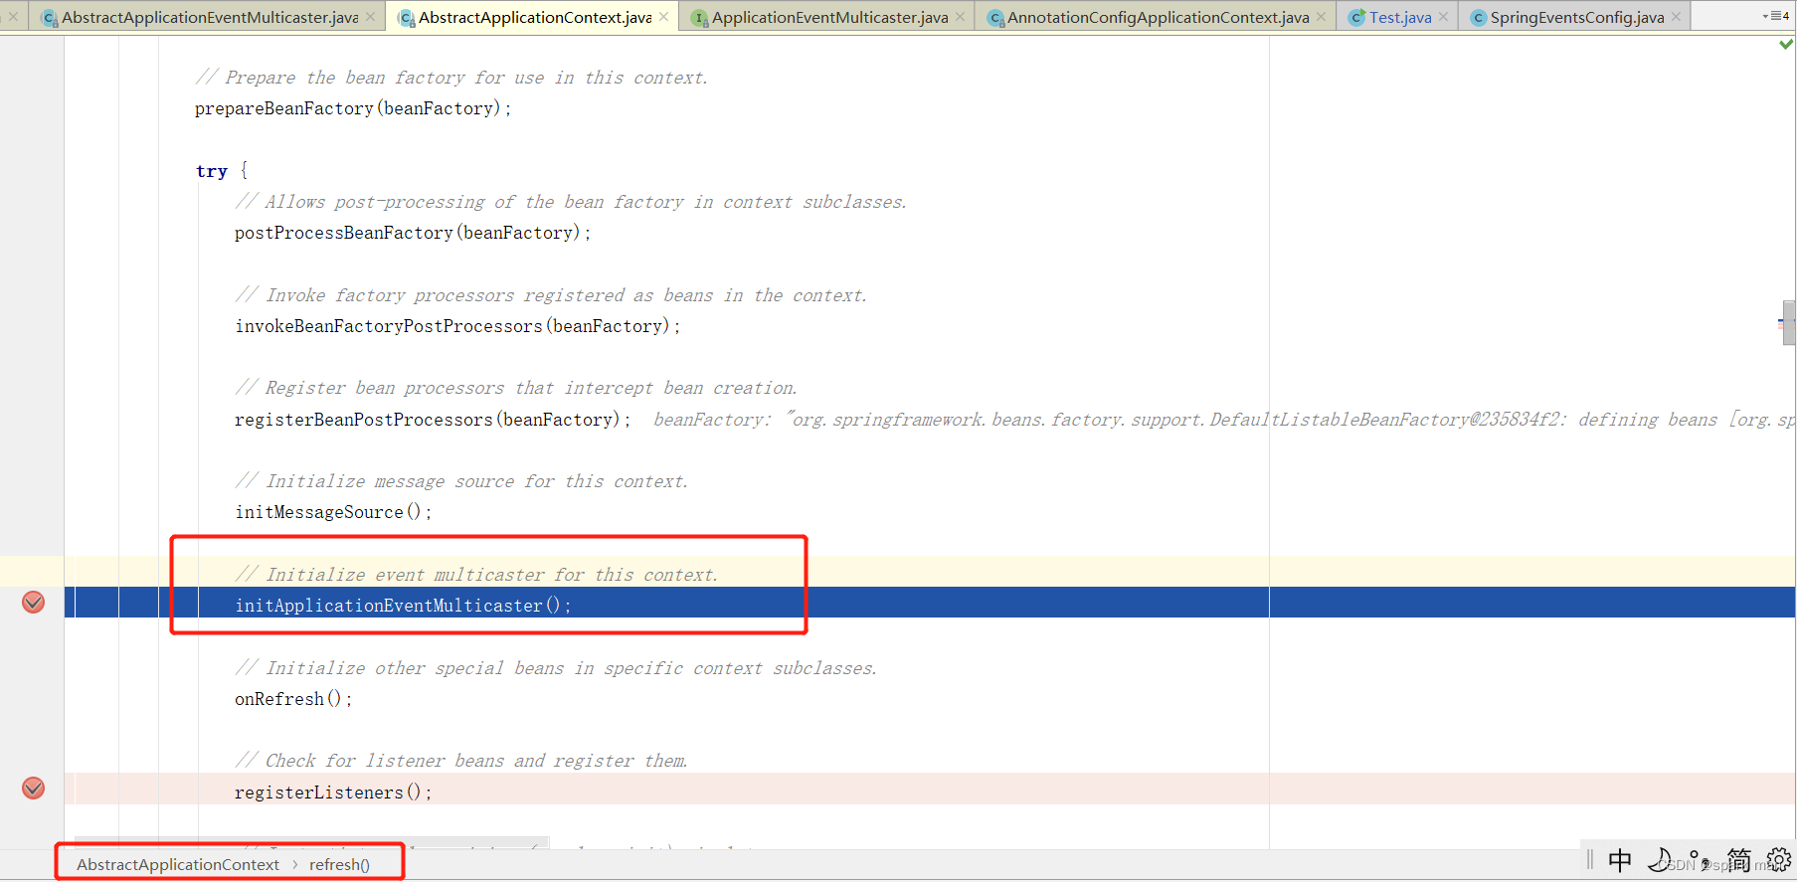Click Test.java class icon in tab

[1356, 18]
